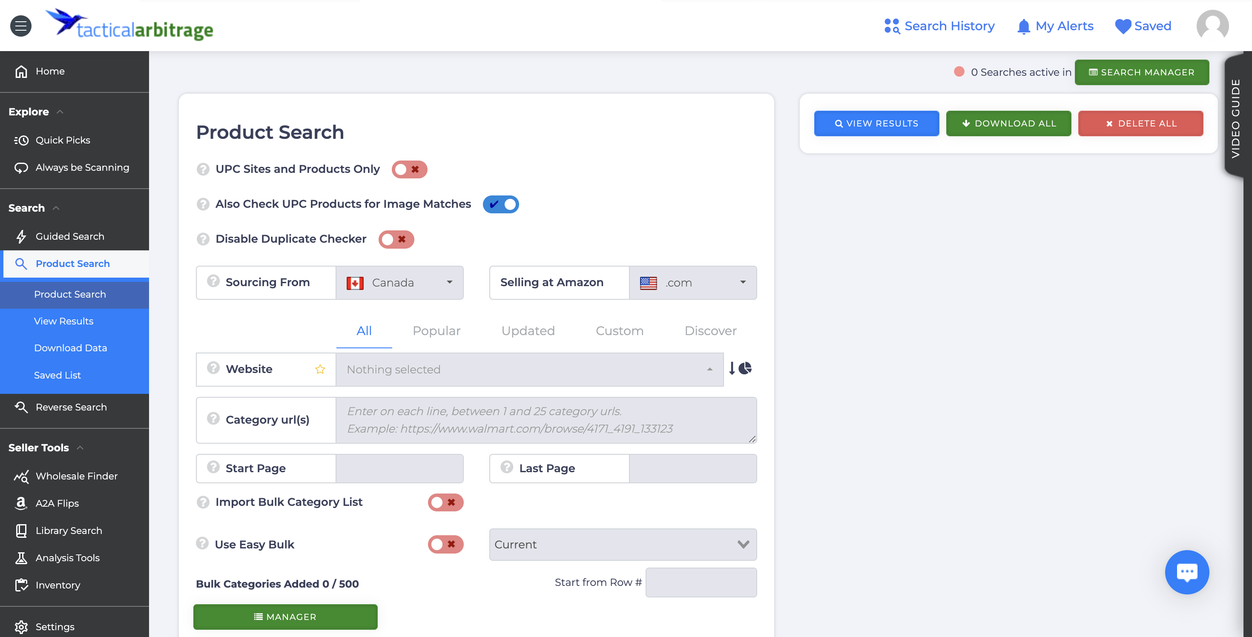Collapse the Search section

click(34, 208)
